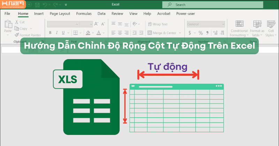Apply Percent Style format
The image size is (279, 146).
(201, 33)
